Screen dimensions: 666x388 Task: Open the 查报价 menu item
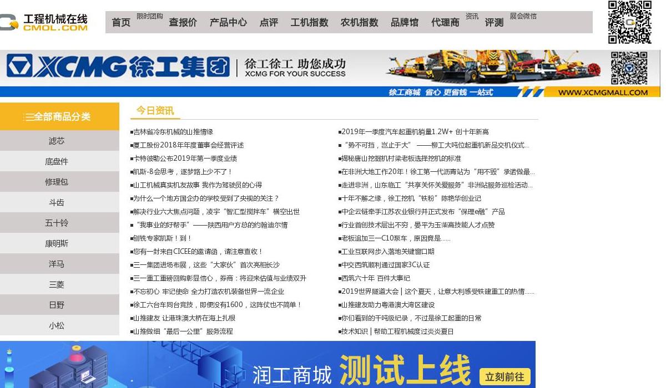pos(183,23)
